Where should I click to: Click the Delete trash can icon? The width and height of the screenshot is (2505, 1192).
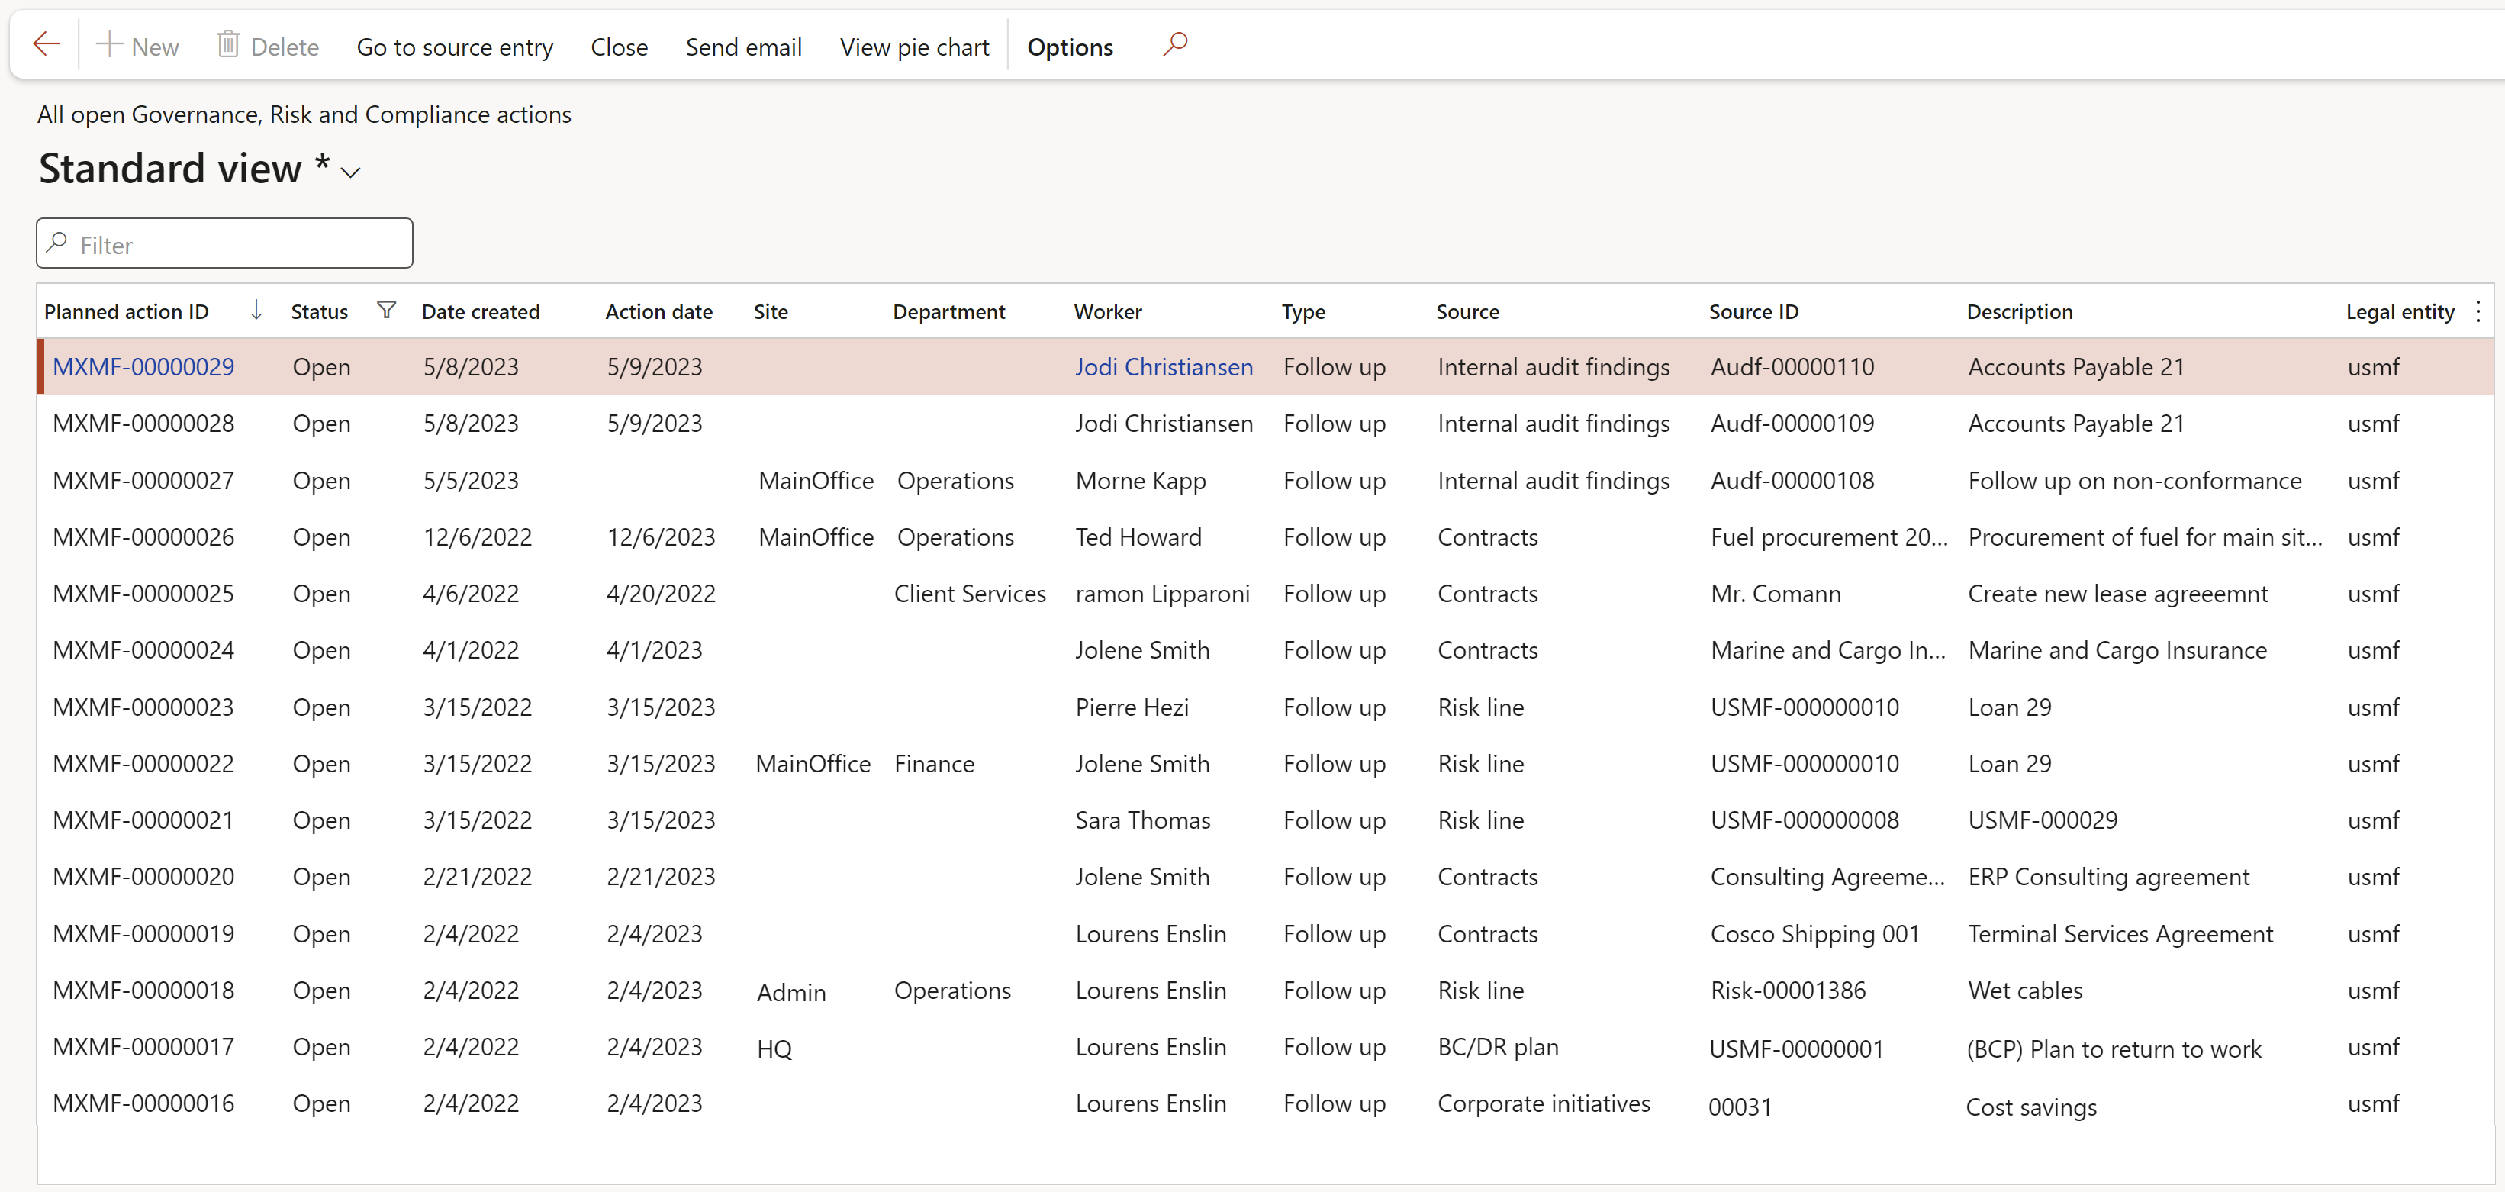pos(227,45)
